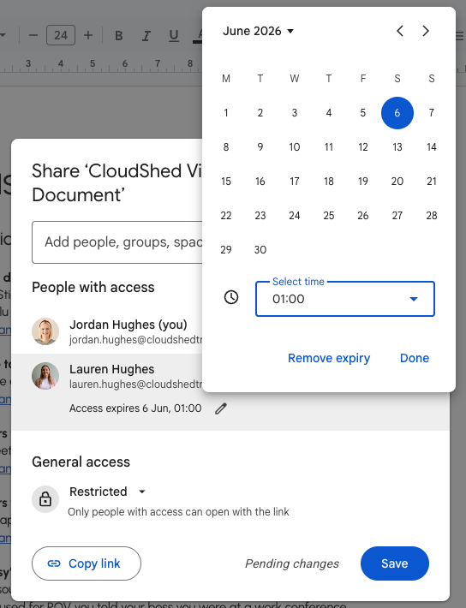Select date 25 in June calendar

[x=329, y=215]
